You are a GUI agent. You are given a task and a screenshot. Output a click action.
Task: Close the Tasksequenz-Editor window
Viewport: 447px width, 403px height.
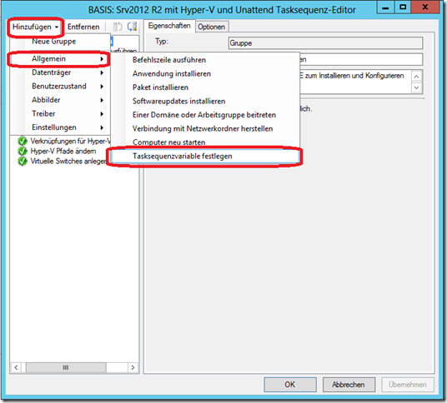coord(424,7)
